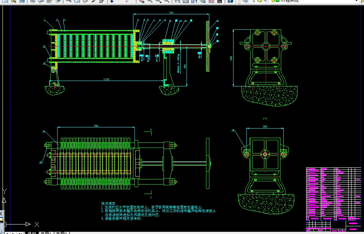Click the tab scroll to last arrow

[20, 233]
